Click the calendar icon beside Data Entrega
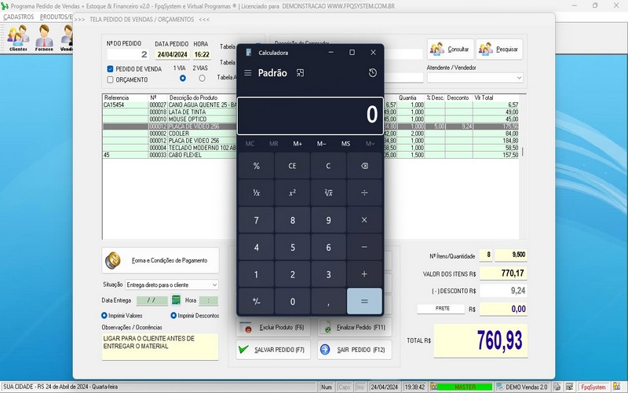The width and height of the screenshot is (628, 393). click(177, 300)
